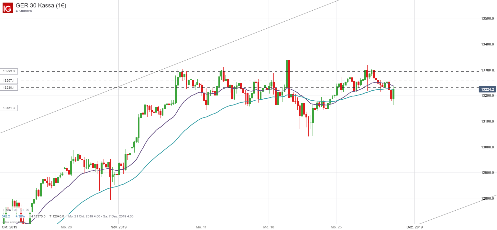This screenshot has width=497, height=230.
Task: Click the IG logo icon
Action: pyautogui.click(x=8, y=8)
